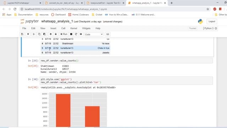The image size is (227, 128).
Task: Open 0.1.1 Welcome bookmark
Action: pos(143,15)
